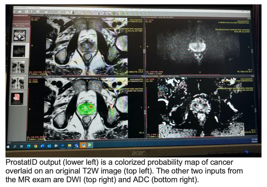Toggle the series panel list icon
The image size is (267, 187).
click(x=14, y=11)
